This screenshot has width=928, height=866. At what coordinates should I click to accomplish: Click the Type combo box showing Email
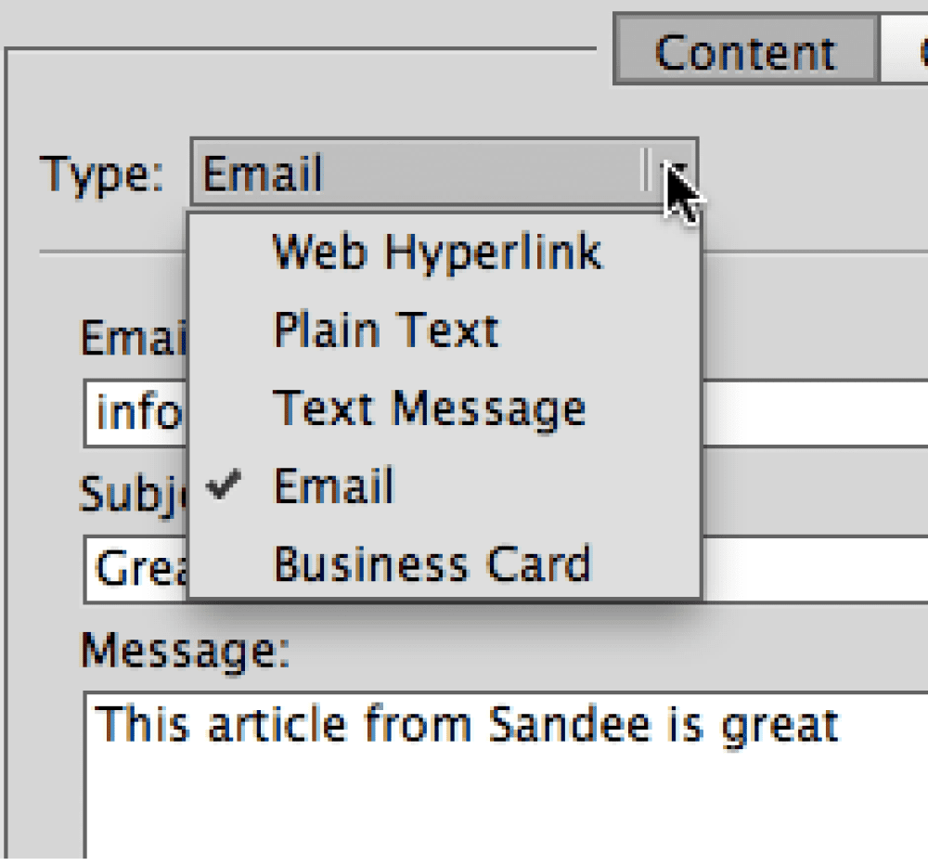click(x=444, y=173)
